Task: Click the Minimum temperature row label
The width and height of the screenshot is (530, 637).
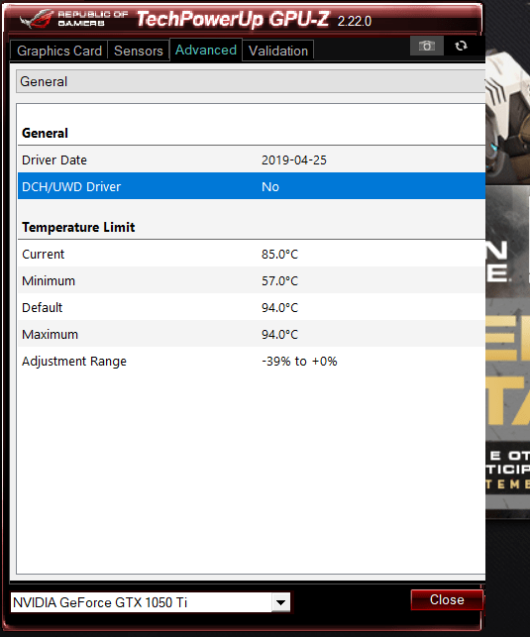Action: pyautogui.click(x=49, y=281)
